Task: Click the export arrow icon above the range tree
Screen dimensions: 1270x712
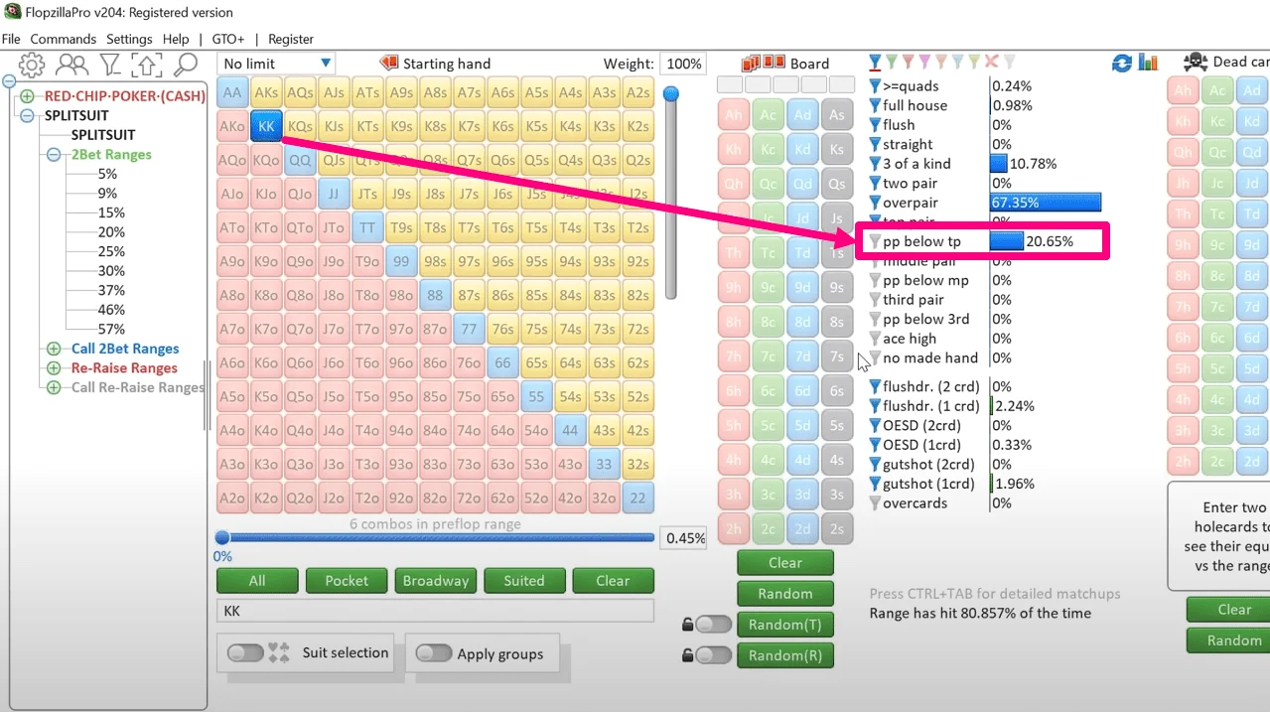Action: (147, 66)
